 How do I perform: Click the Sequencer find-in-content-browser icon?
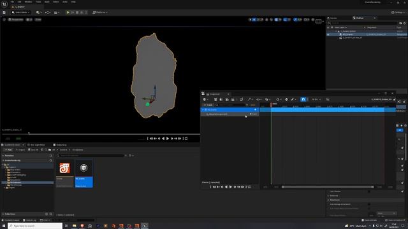(x=221, y=99)
